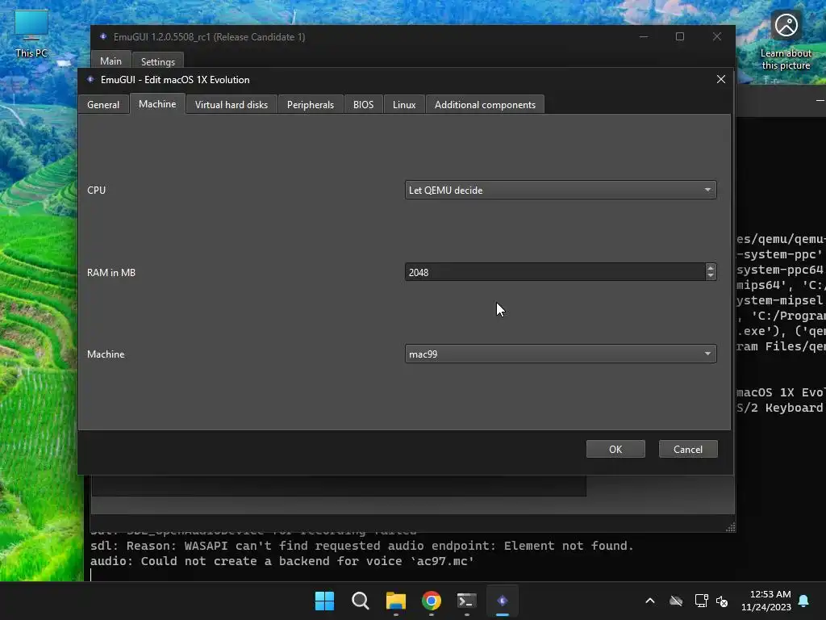Image resolution: width=826 pixels, height=620 pixels.
Task: Launch Google Chrome from taskbar
Action: pyautogui.click(x=432, y=601)
